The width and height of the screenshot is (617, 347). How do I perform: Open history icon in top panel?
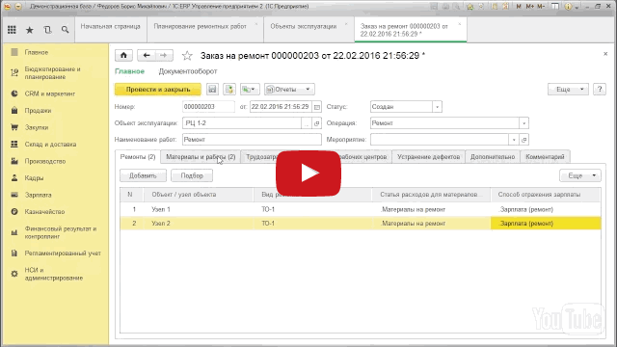(47, 30)
